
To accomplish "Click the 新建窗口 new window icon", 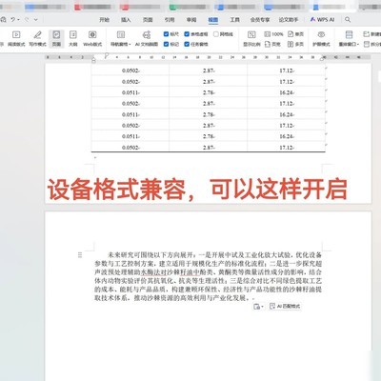I will (x=366, y=34).
